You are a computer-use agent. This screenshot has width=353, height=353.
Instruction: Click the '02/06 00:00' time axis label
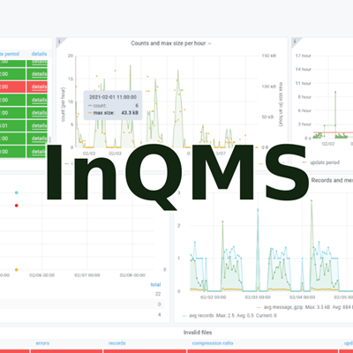[41, 275]
